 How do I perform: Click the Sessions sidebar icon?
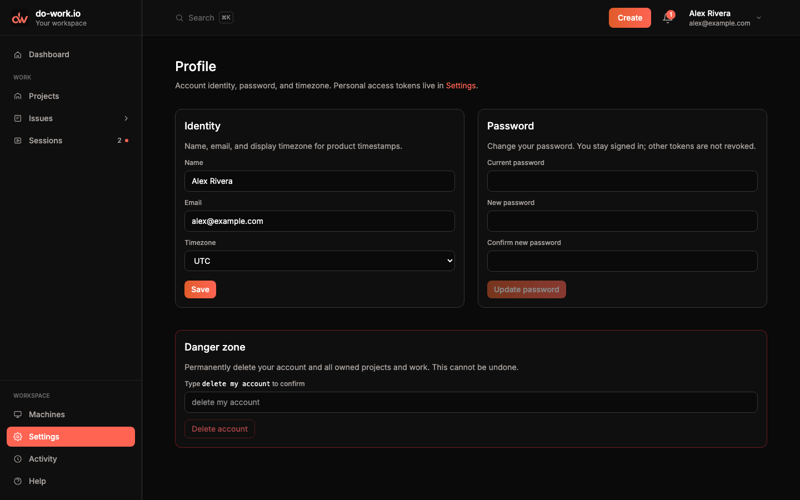pos(18,141)
